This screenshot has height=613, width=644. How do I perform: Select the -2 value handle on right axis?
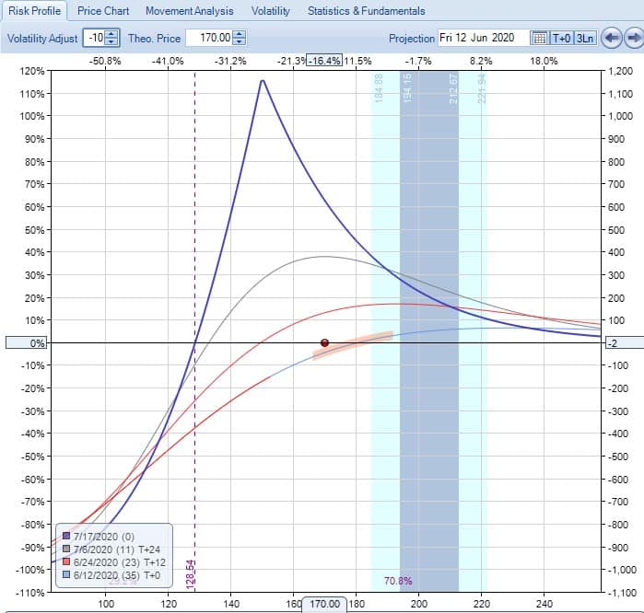coord(625,343)
